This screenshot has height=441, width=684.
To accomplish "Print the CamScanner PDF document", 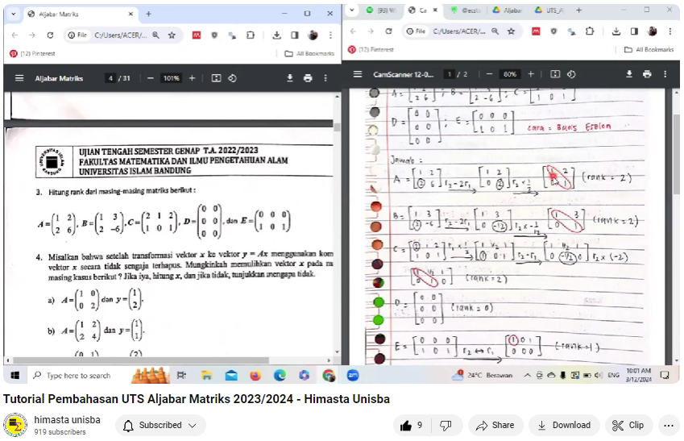I will tap(647, 74).
